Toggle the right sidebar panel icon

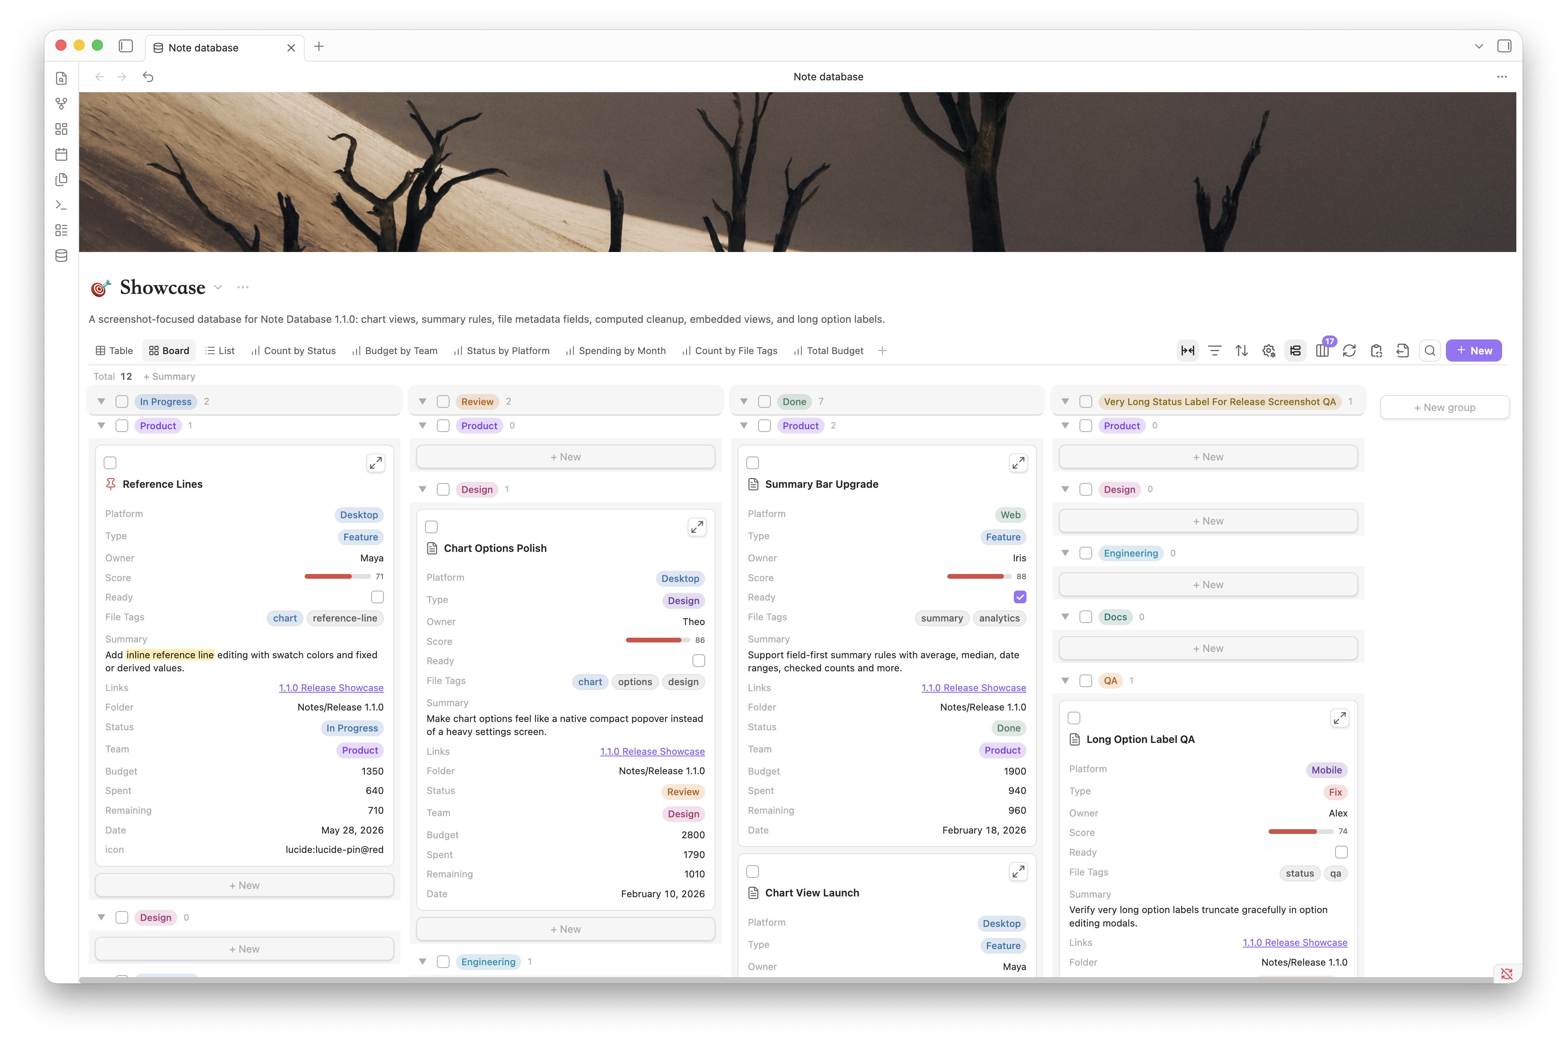coord(1504,46)
